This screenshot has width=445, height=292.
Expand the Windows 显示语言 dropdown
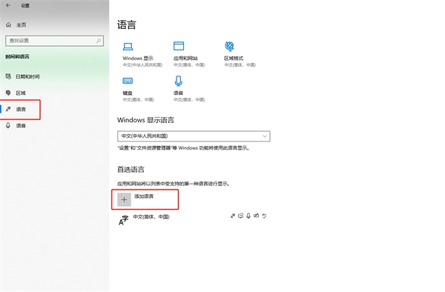194,136
